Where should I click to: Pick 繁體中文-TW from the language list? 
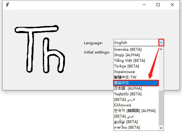pyautogui.click(x=136, y=77)
